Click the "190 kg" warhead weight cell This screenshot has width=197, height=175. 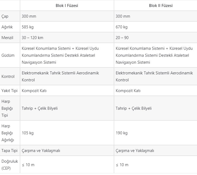coord(122,133)
